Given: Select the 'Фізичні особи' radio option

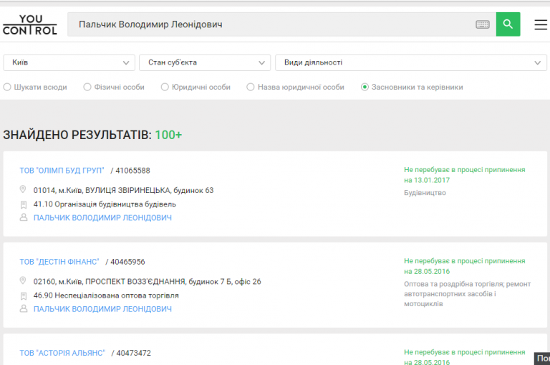Looking at the screenshot, I should coord(87,87).
